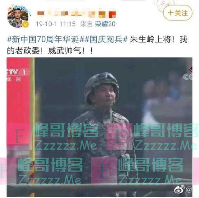The image size is (199, 198).
Task: Open hashtag #国庆阅兵# topic
Action: (106, 39)
